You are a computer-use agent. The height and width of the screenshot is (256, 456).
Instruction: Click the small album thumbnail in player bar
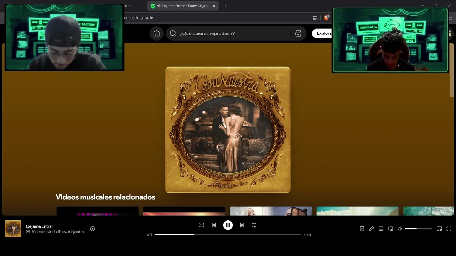13,229
